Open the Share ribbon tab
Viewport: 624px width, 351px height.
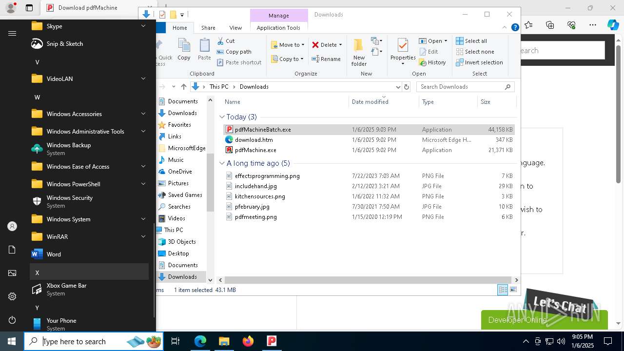click(x=208, y=28)
